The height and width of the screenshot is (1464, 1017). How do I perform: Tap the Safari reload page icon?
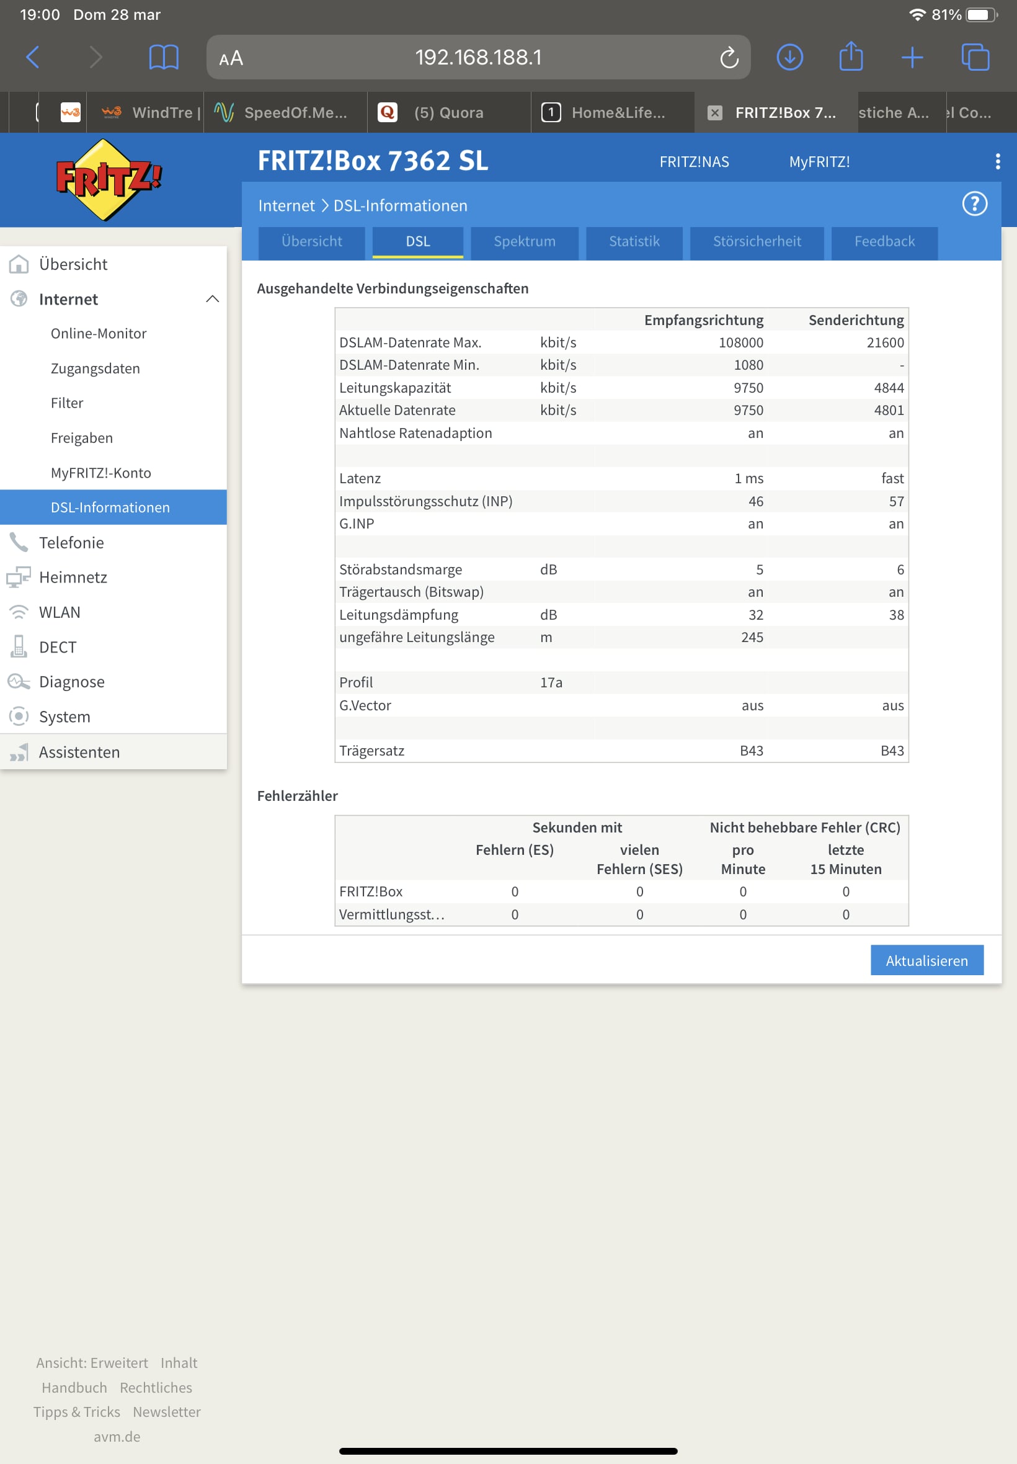[729, 58]
